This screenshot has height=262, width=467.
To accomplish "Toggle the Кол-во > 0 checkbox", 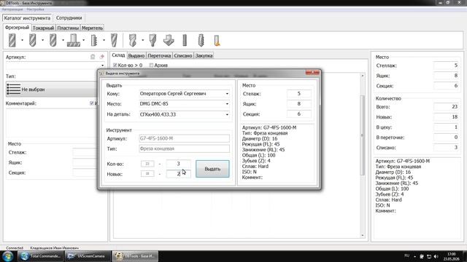I will [x=115, y=65].
